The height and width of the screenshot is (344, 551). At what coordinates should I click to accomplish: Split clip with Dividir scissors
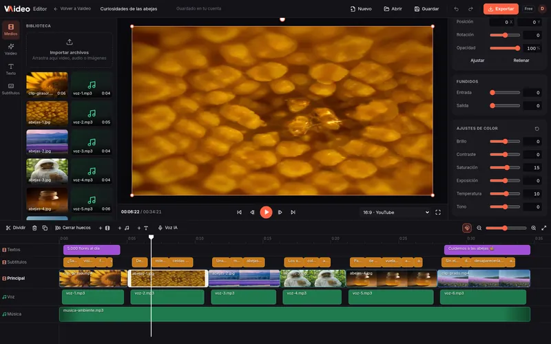tap(16, 228)
